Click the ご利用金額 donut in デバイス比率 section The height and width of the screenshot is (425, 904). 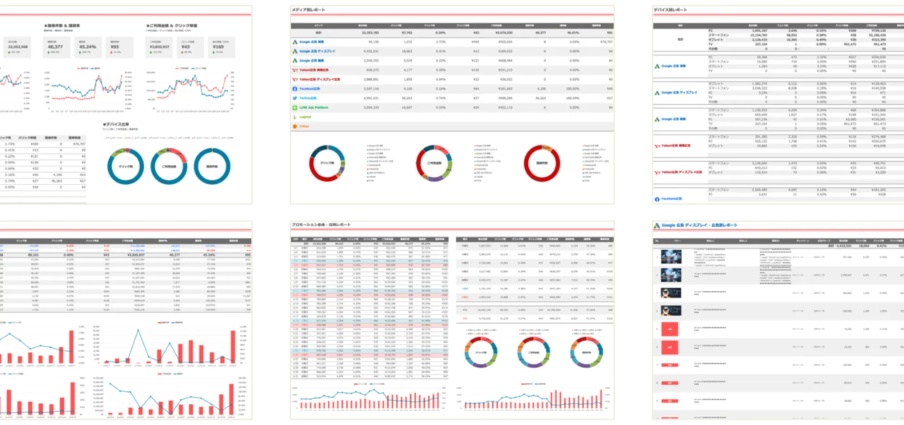(169, 166)
